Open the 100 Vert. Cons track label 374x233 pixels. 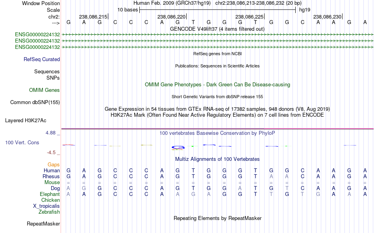pos(22,142)
